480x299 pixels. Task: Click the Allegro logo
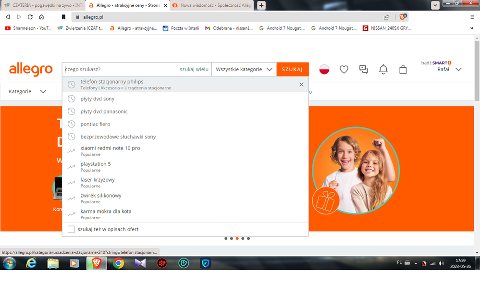pyautogui.click(x=31, y=70)
